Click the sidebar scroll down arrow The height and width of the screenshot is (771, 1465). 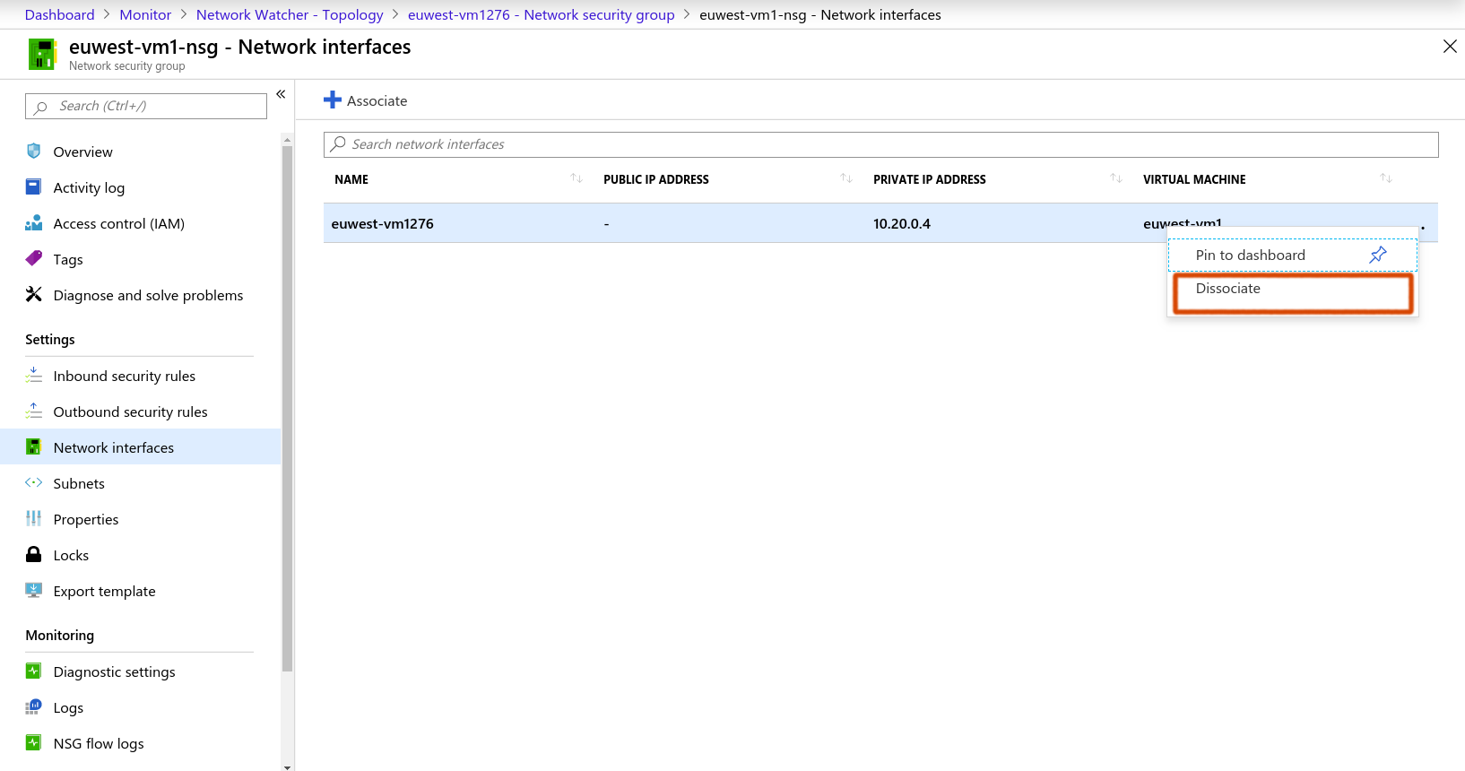tap(287, 767)
